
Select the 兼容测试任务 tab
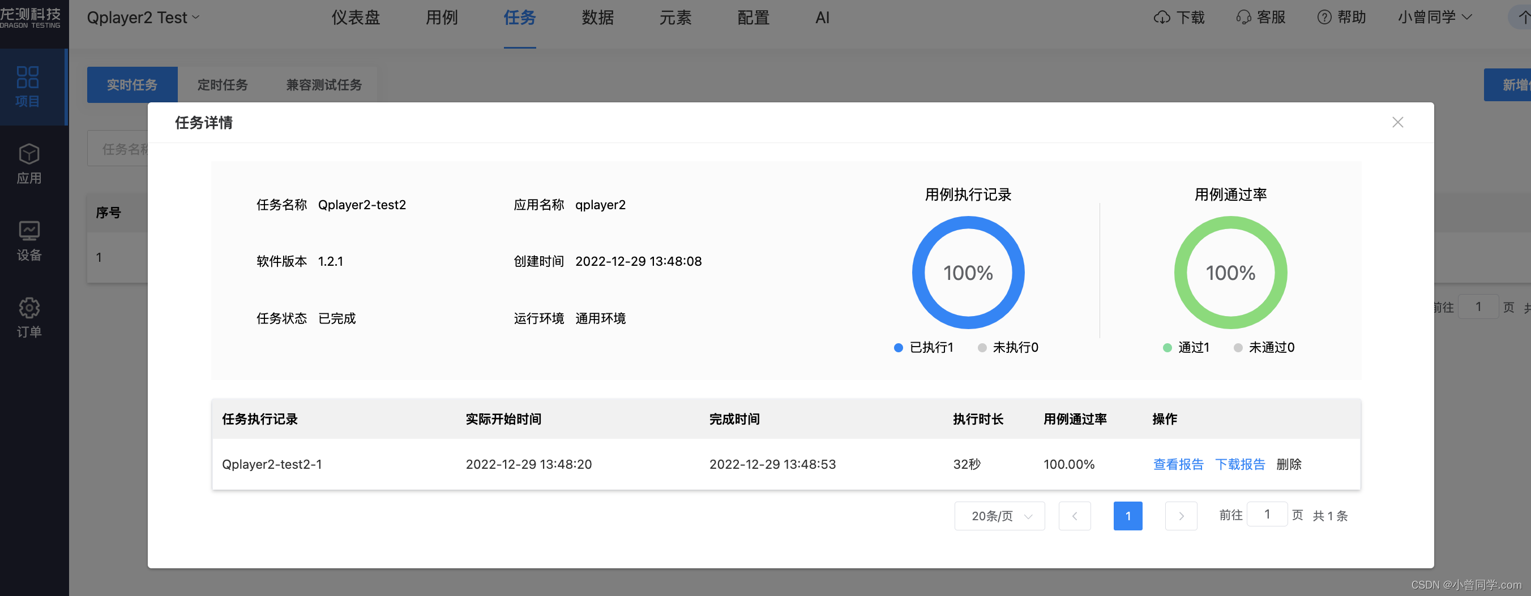324,85
